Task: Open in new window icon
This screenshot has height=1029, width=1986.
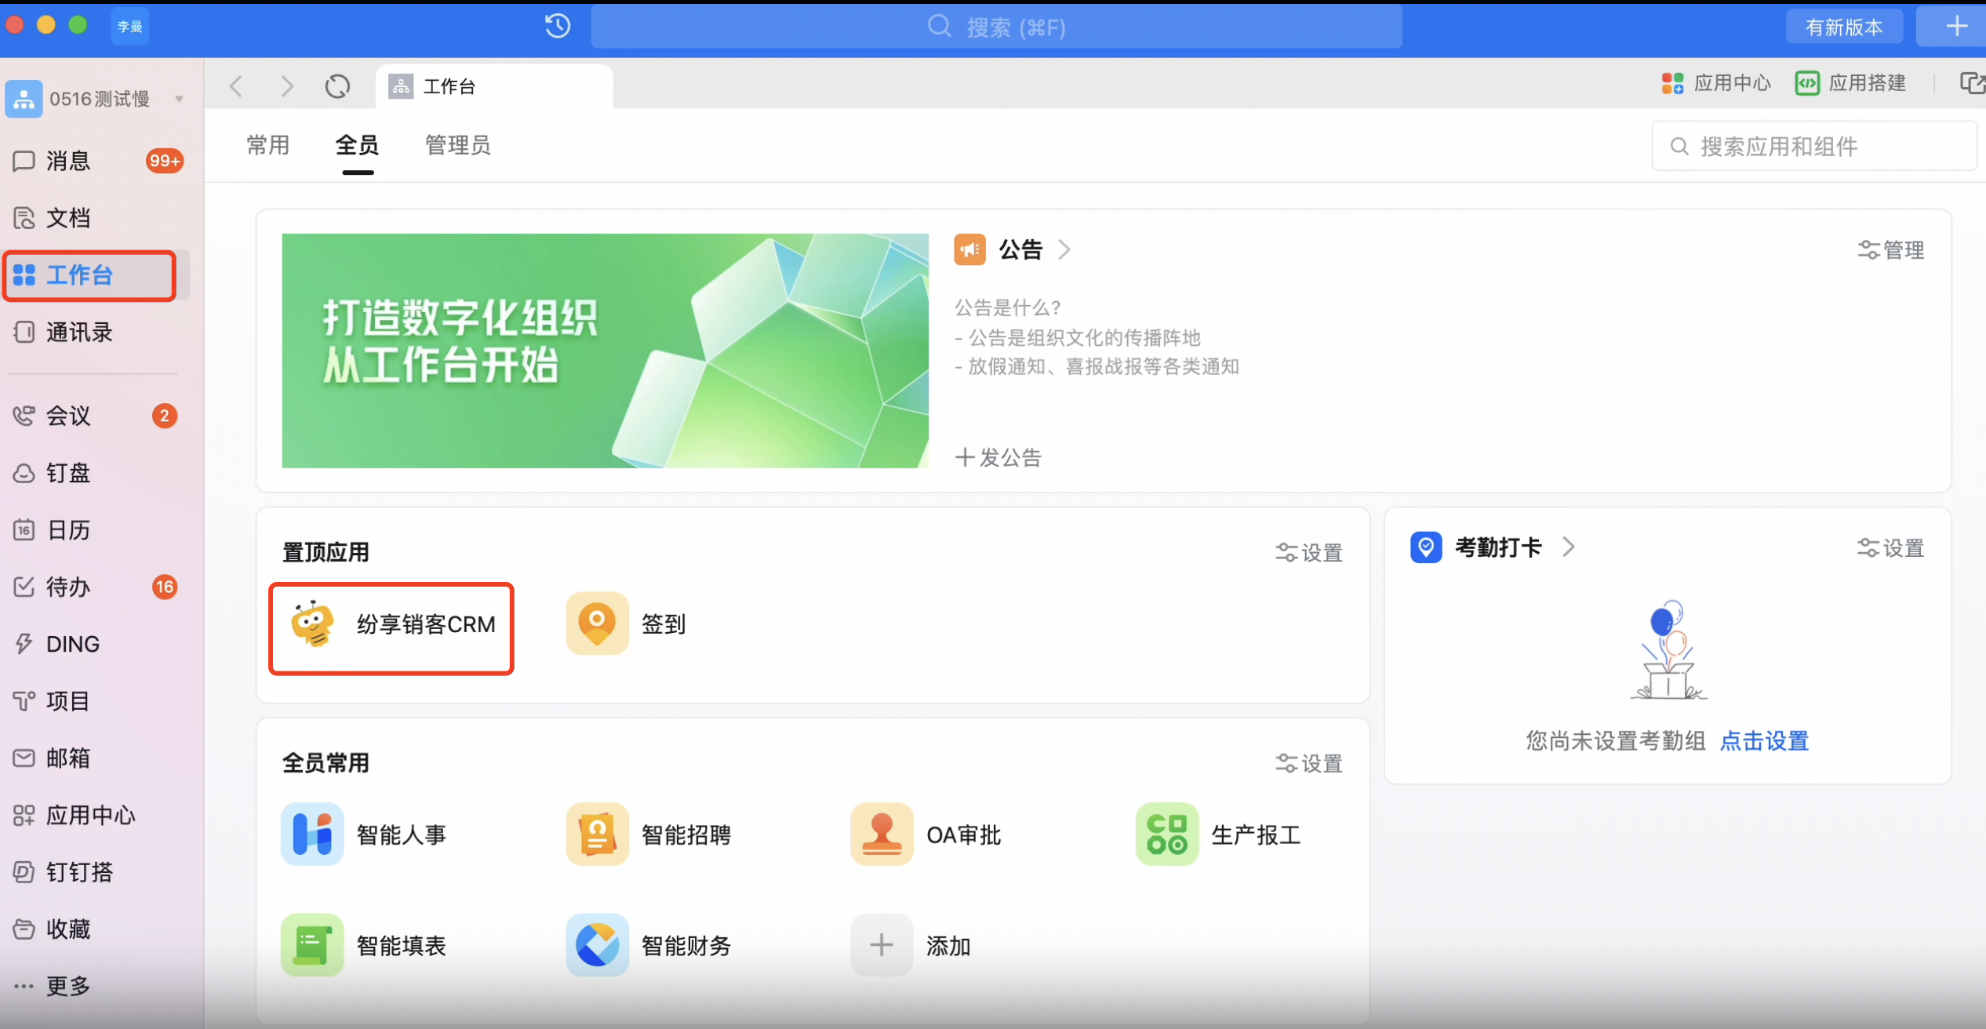Action: (1972, 83)
